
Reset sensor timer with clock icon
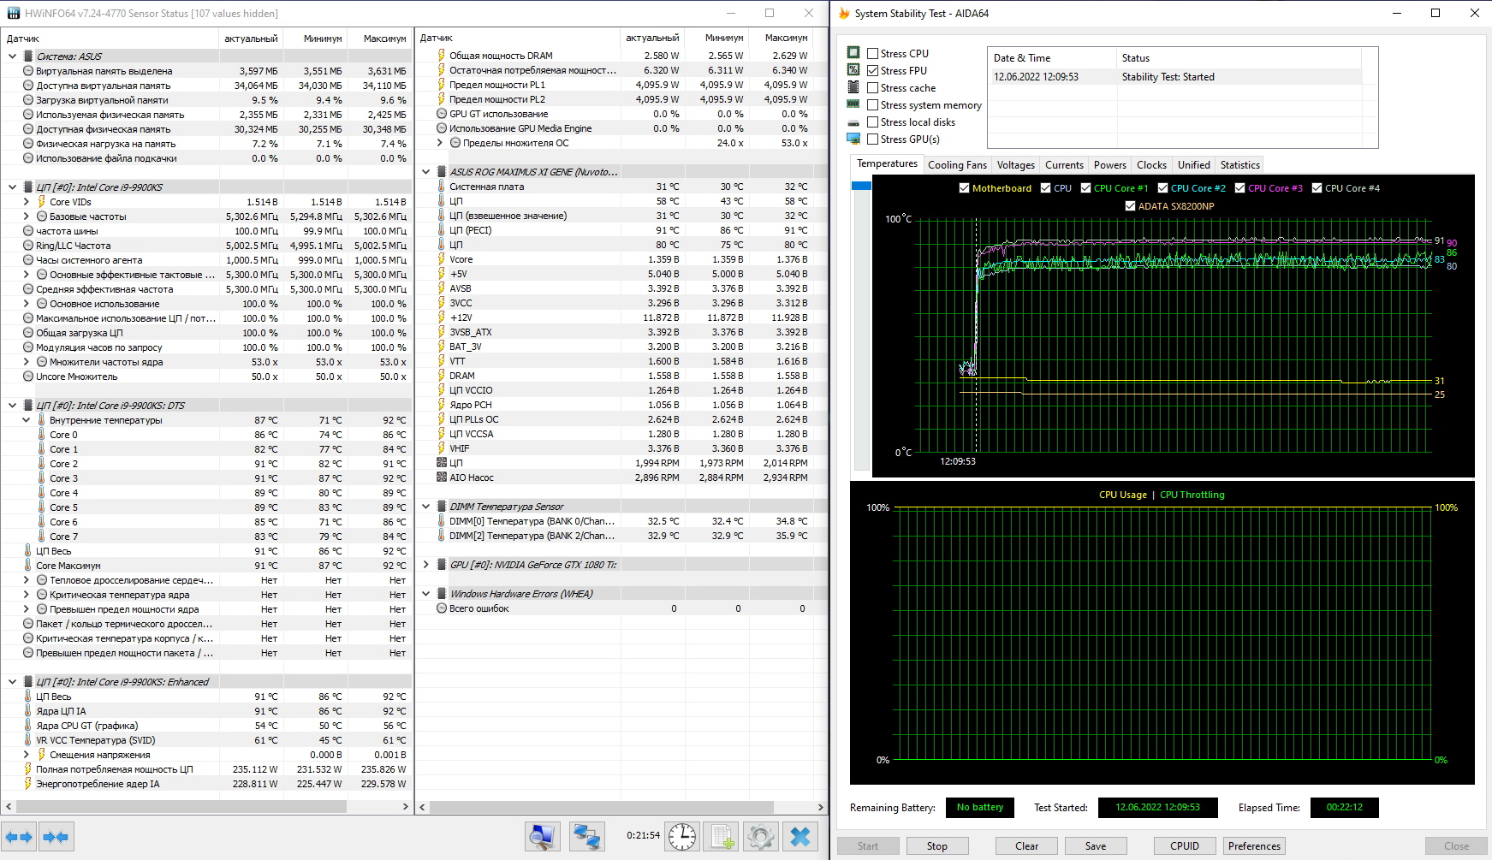(x=682, y=836)
